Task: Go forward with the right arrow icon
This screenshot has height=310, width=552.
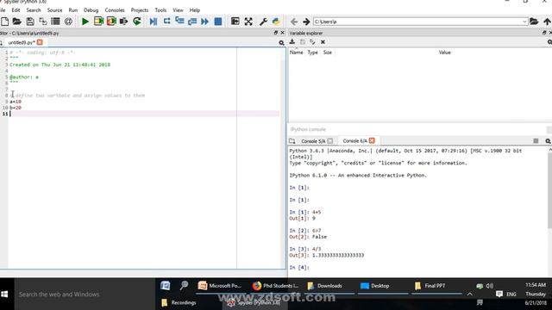Action: (306, 22)
